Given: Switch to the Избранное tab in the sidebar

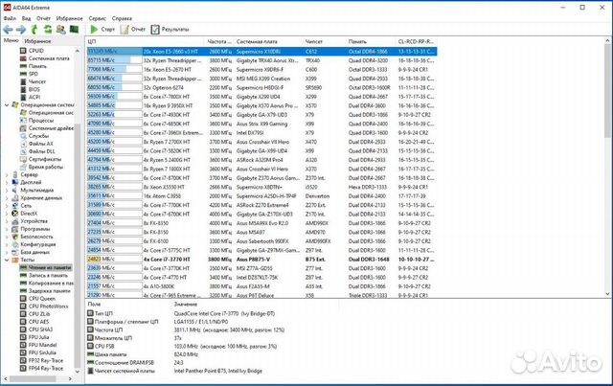Looking at the screenshot, I should coord(37,41).
